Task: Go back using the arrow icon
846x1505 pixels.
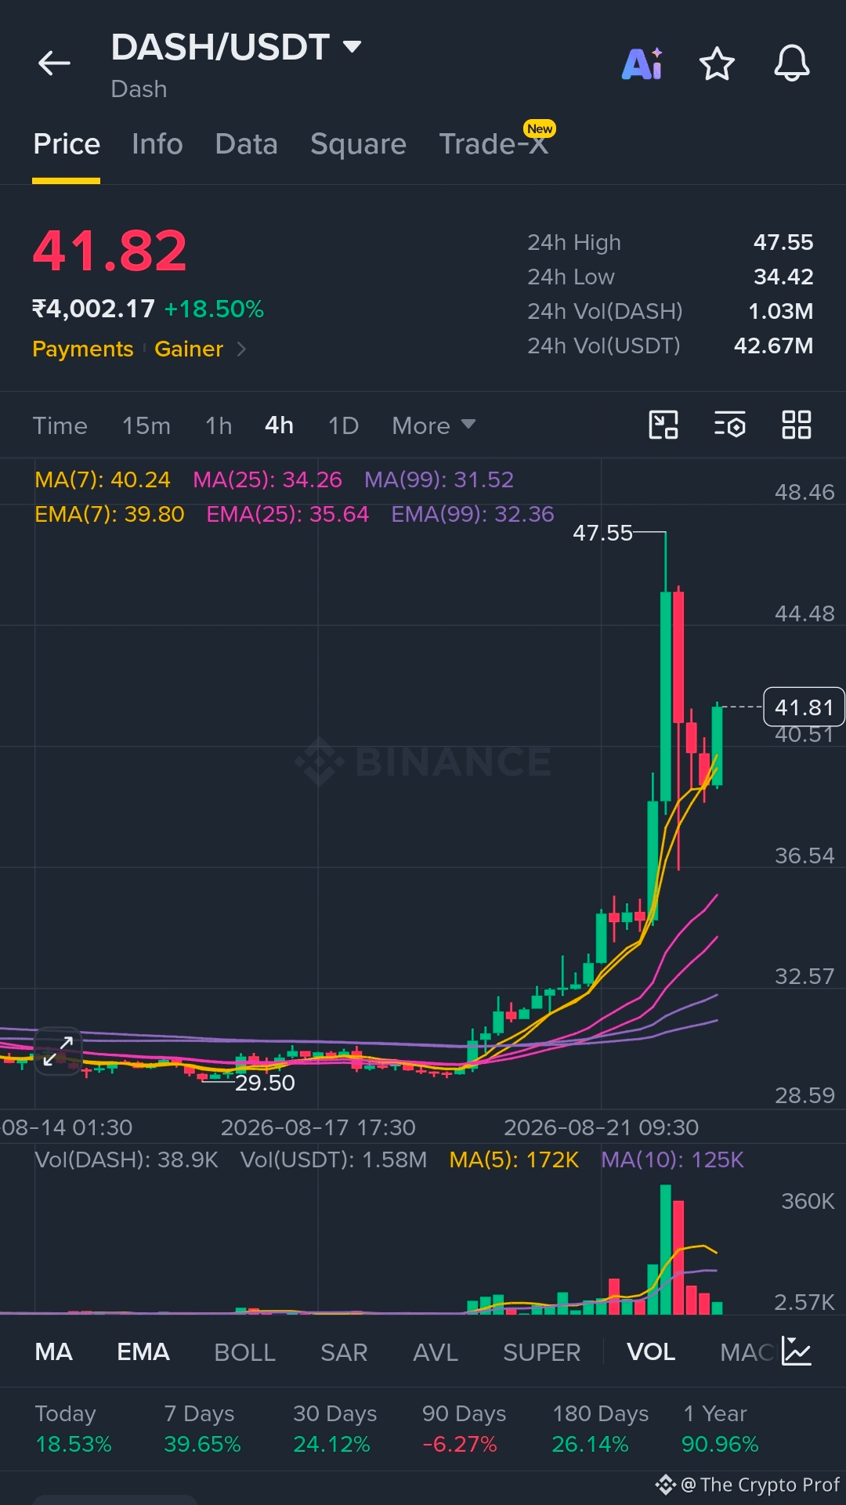Action: tap(54, 63)
